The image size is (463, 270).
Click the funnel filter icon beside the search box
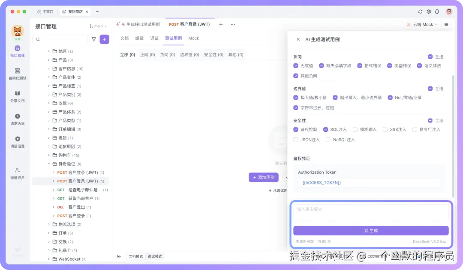(x=93, y=39)
